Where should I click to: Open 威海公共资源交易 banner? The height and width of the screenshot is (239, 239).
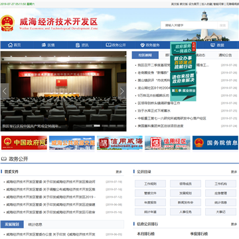tap(72, 143)
